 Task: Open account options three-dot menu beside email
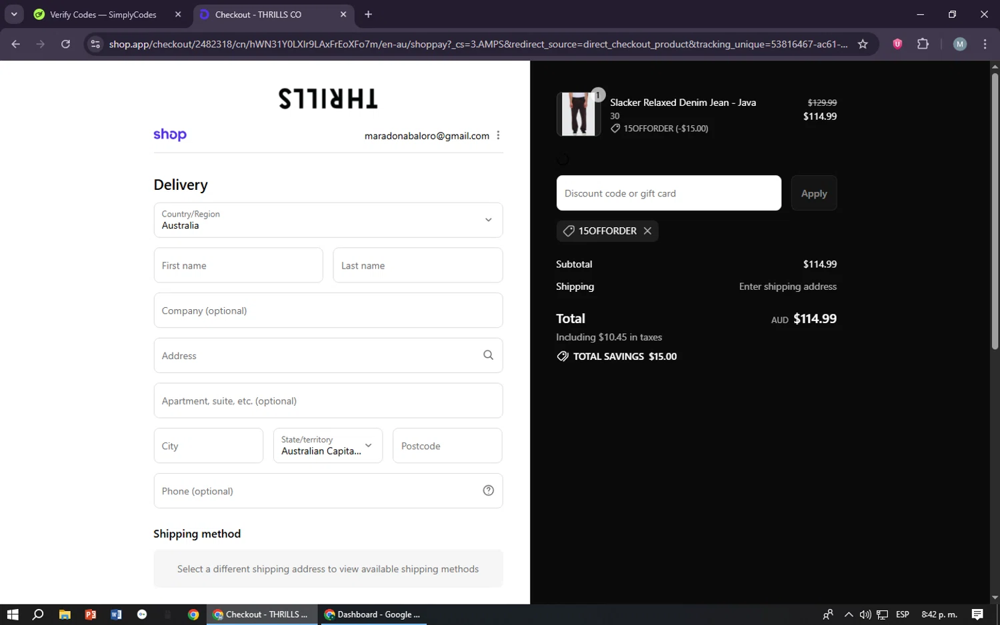pyautogui.click(x=498, y=135)
